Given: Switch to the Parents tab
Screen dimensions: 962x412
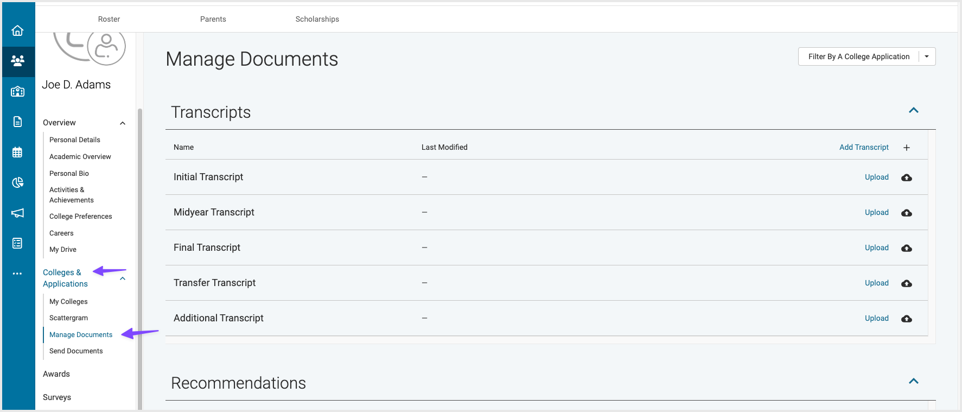Looking at the screenshot, I should point(213,19).
